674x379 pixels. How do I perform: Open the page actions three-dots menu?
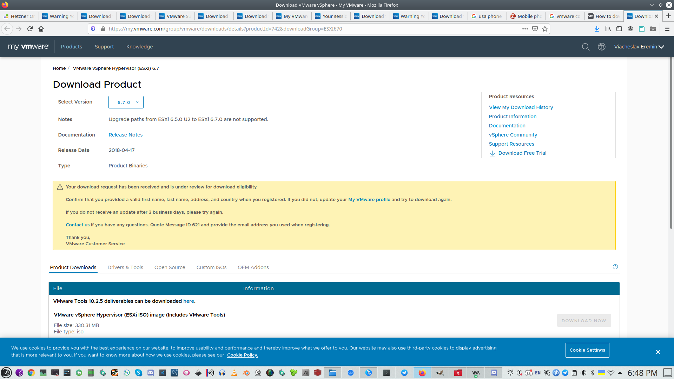tap(525, 29)
